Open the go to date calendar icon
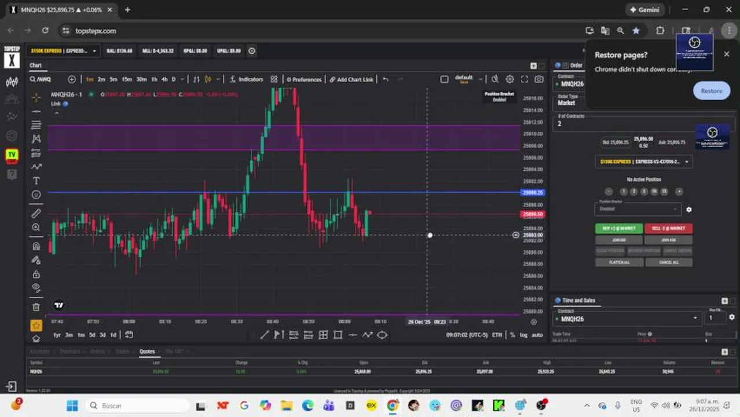This screenshot has width=740, height=417. coord(129,335)
